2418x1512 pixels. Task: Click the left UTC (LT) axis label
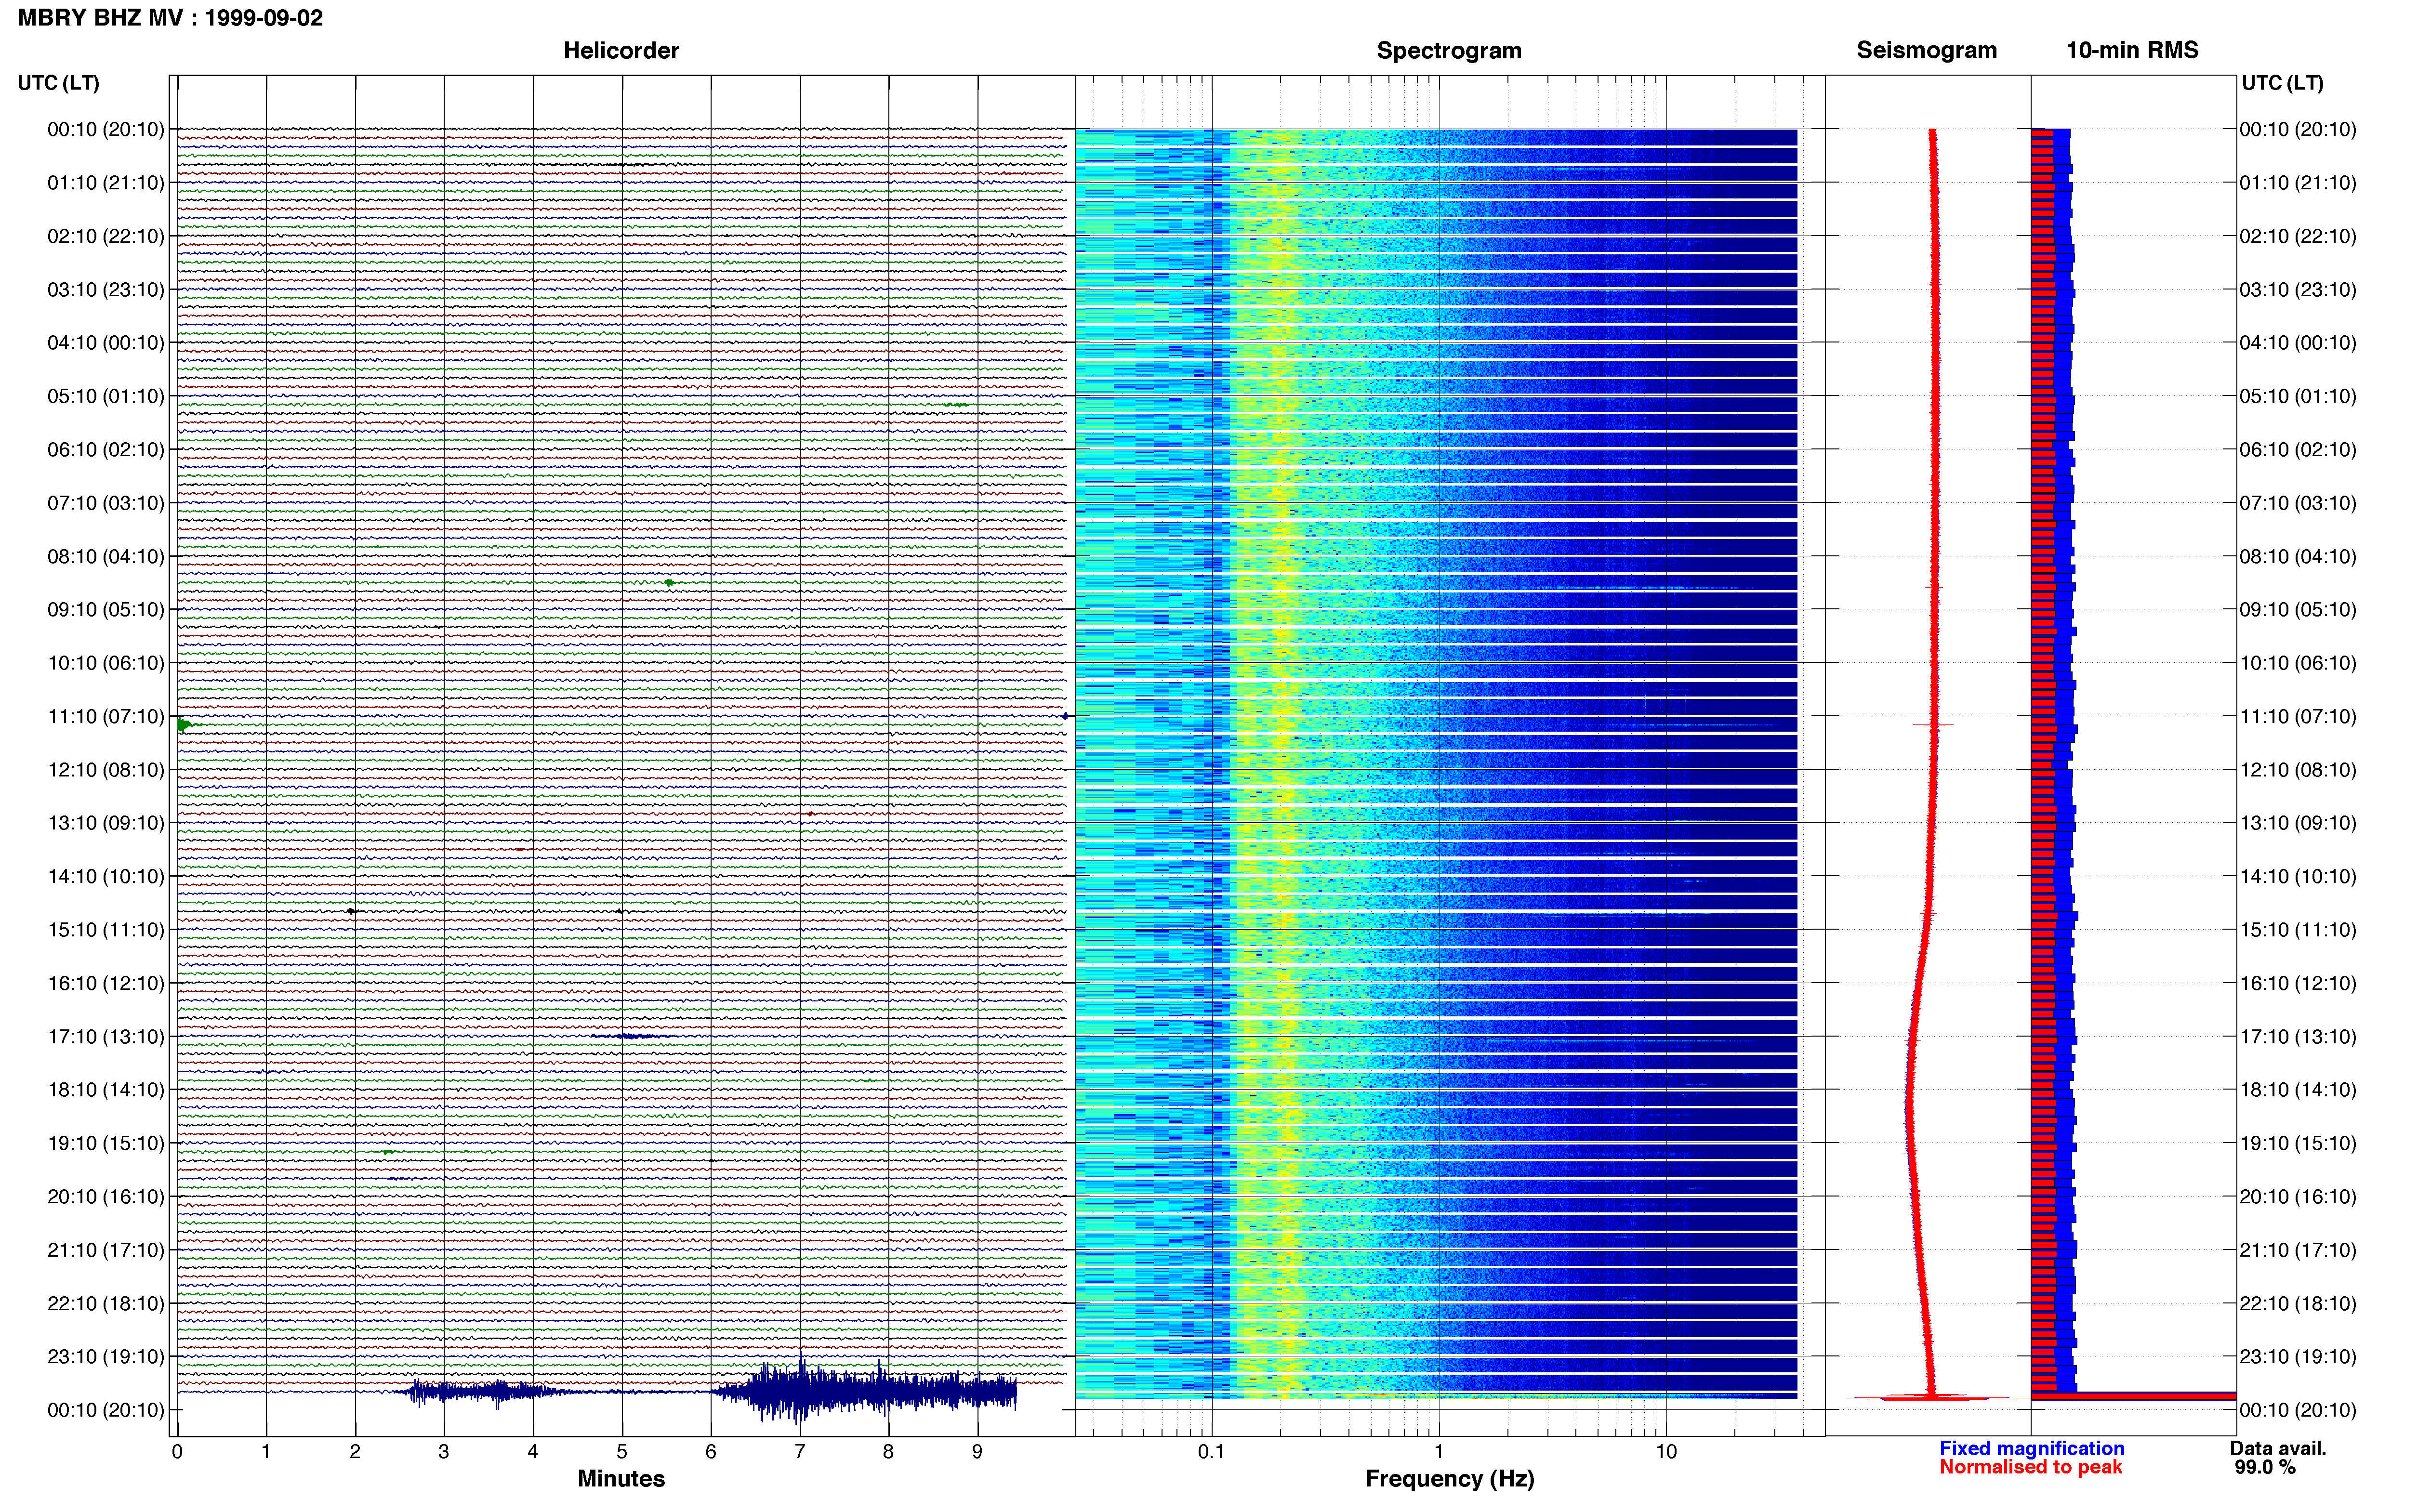(x=58, y=83)
